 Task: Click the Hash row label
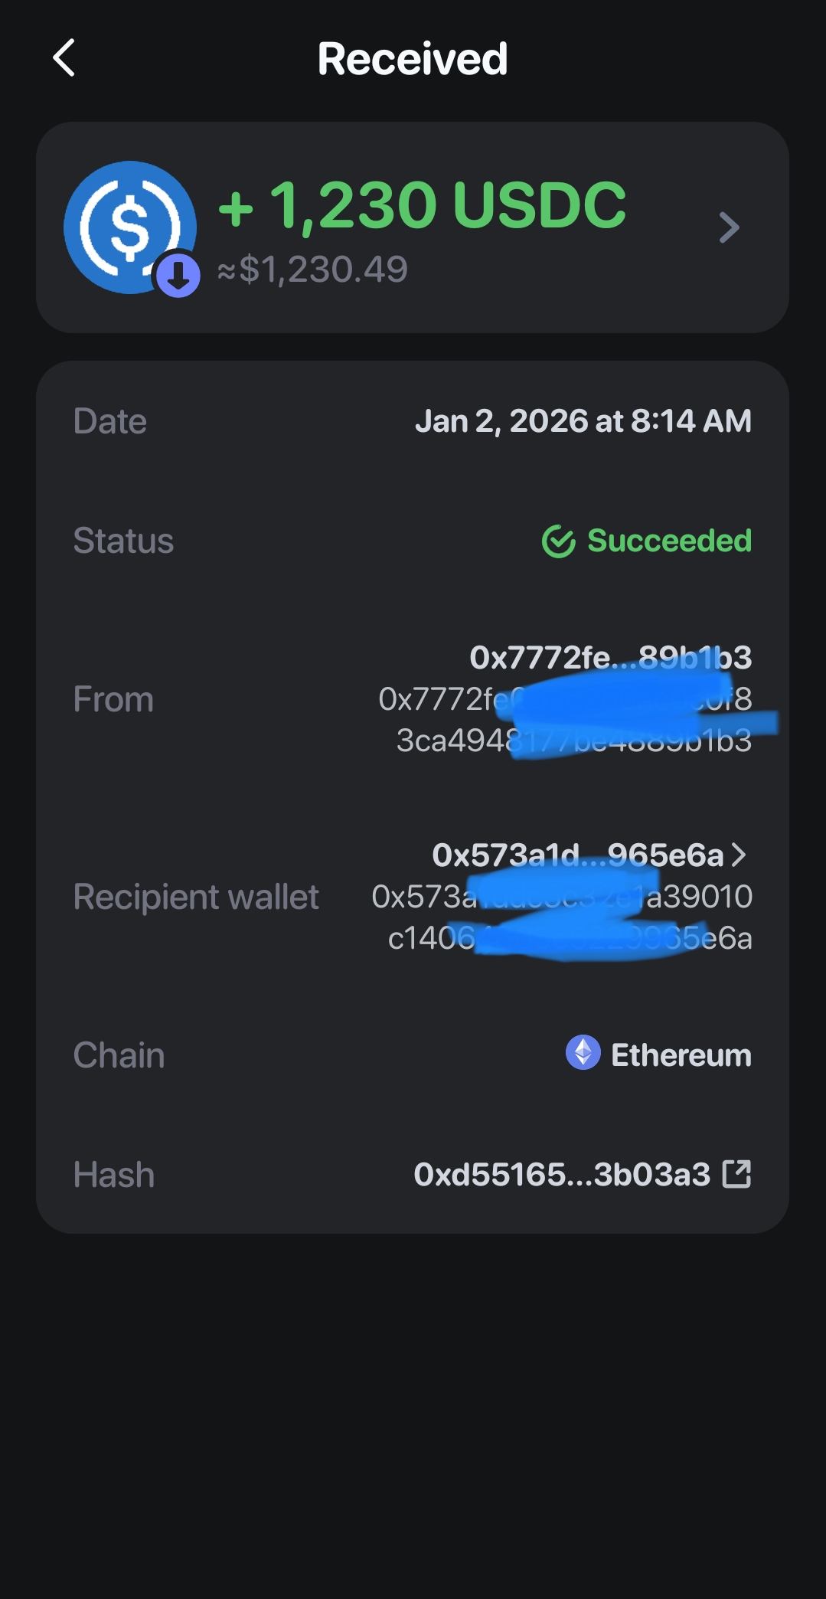[x=114, y=1175]
